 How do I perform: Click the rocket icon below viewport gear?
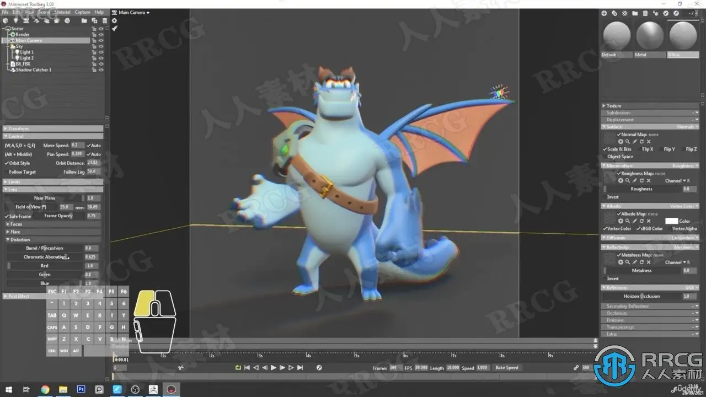pyautogui.click(x=114, y=28)
